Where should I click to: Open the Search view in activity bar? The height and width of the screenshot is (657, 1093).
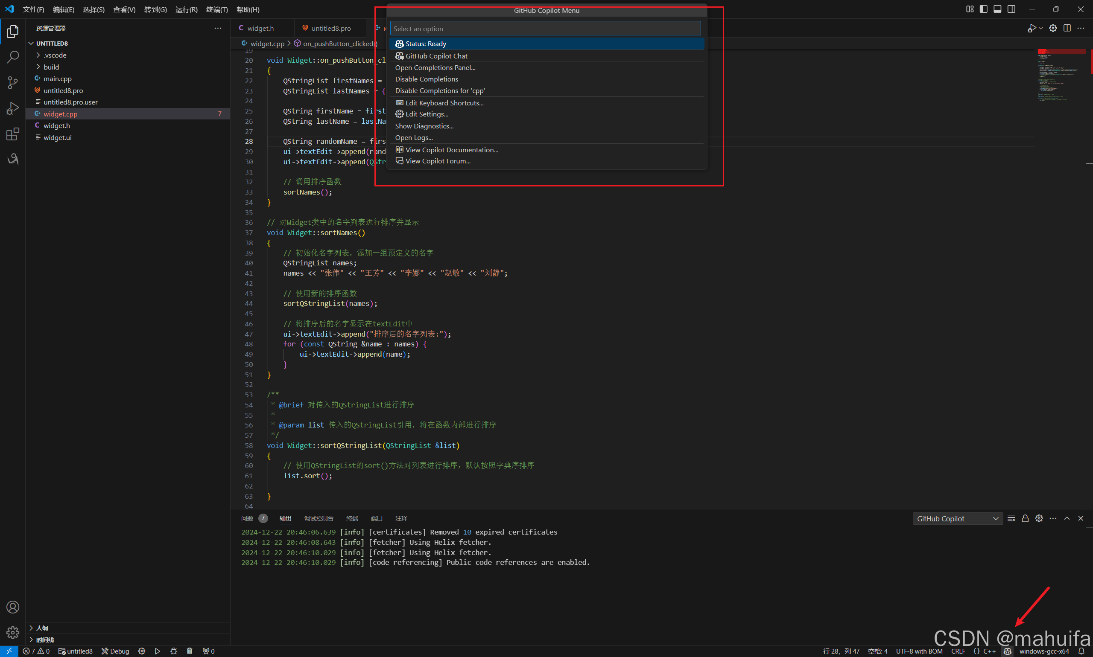(13, 57)
